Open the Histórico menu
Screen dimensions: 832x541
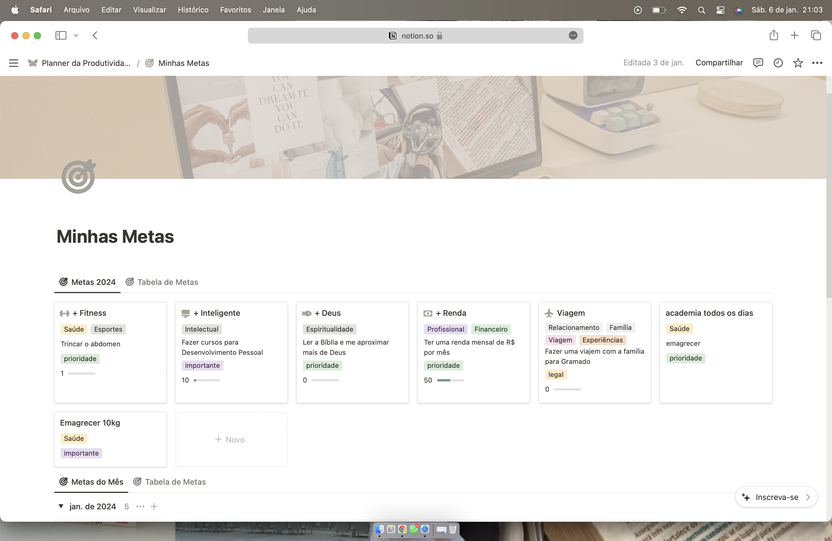pos(193,10)
